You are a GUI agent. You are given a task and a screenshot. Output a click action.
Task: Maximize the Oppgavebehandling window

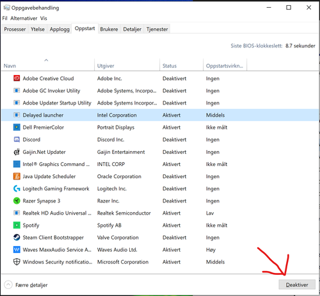pos(289,8)
